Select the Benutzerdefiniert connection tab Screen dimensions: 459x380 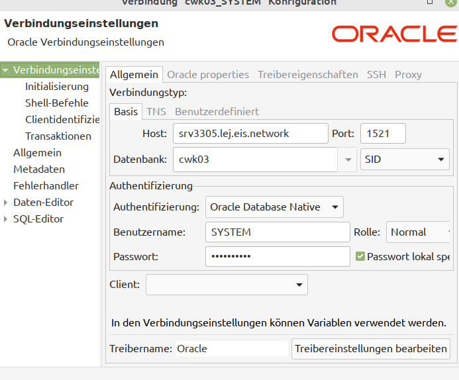click(217, 111)
